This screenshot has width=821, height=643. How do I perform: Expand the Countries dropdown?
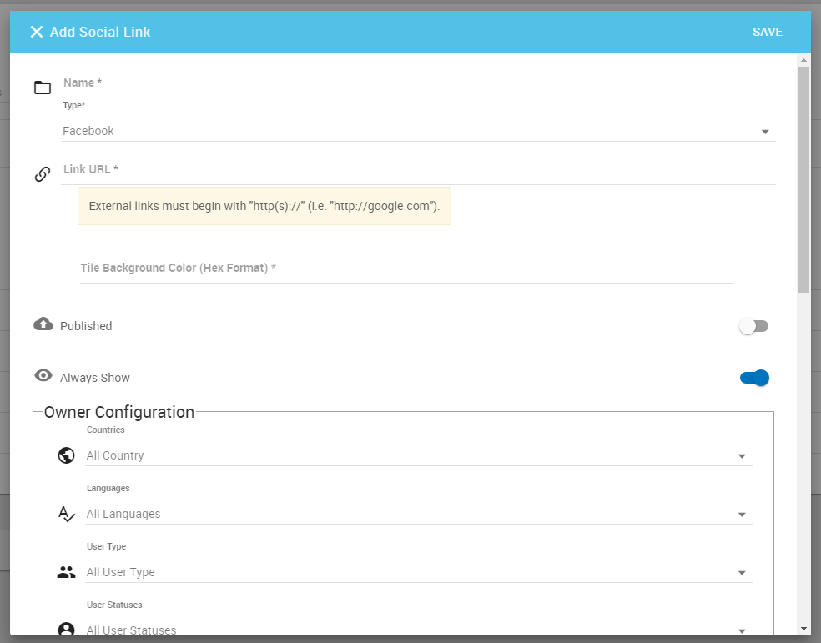(417, 455)
